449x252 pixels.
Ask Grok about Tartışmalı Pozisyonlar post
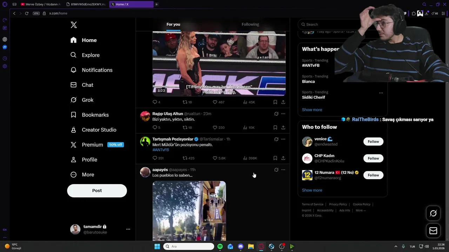tap(276, 139)
